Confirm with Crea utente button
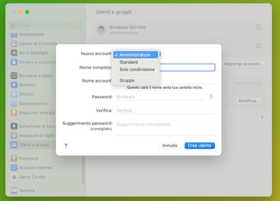This screenshot has height=201, width=280. click(x=200, y=146)
